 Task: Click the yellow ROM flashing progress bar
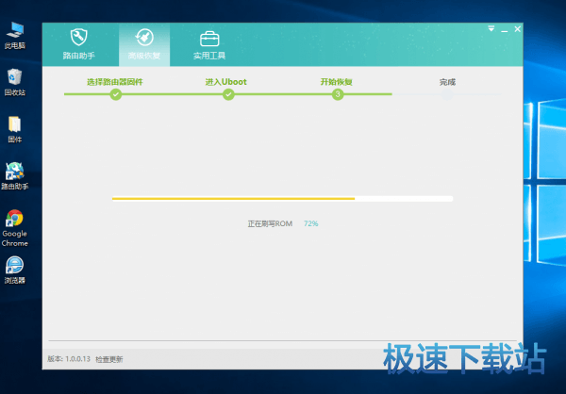click(234, 199)
